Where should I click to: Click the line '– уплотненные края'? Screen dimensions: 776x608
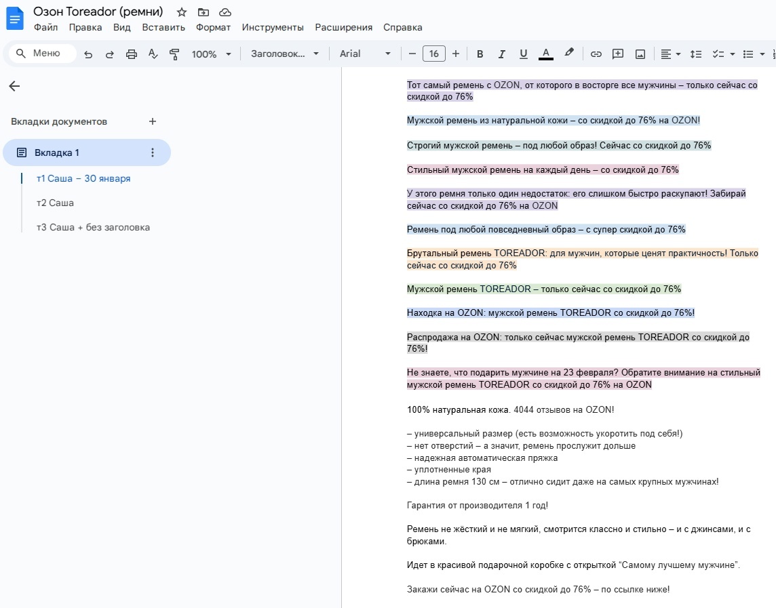[449, 470]
